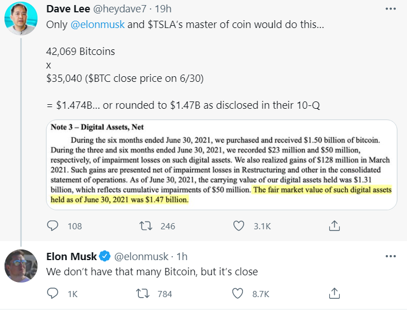The width and height of the screenshot is (407, 310).
Task: Click the @heydave7 handle
Action: [121, 10]
